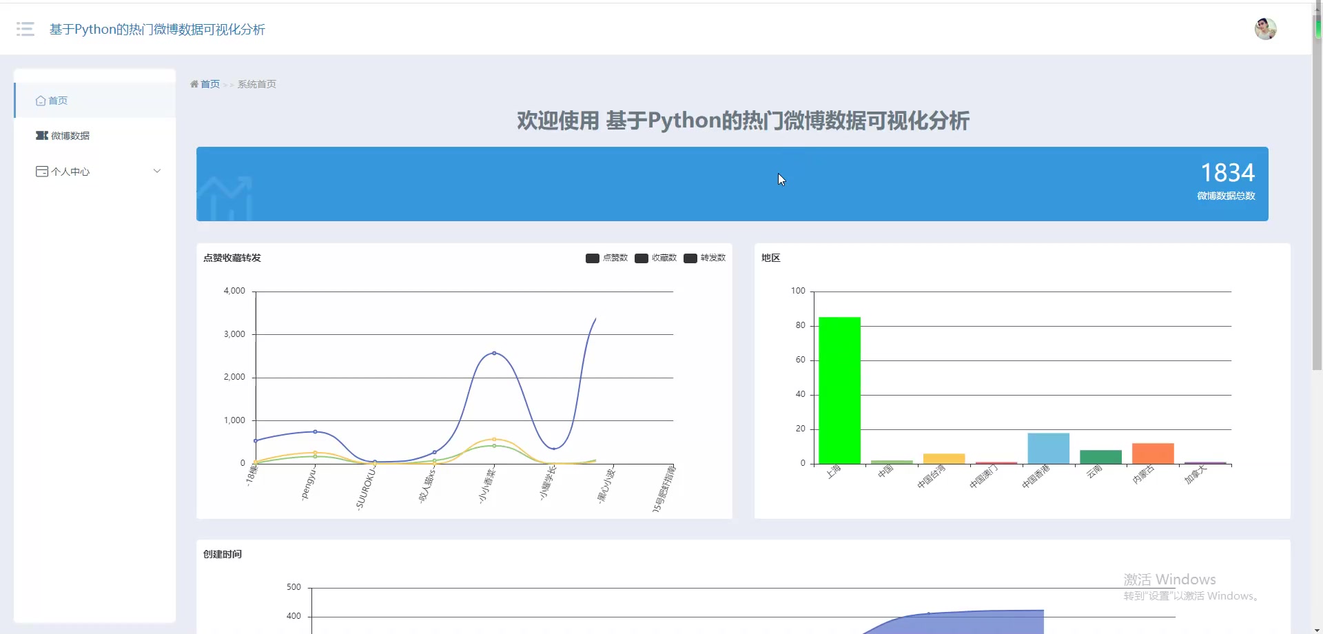Click the green 上海 bar
Image resolution: width=1323 pixels, height=634 pixels.
click(839, 390)
